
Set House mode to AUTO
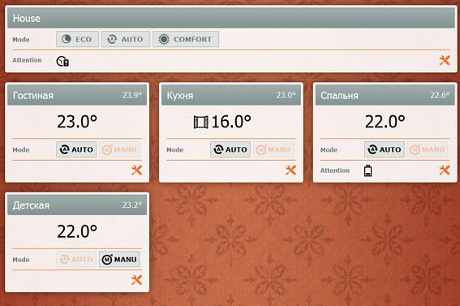(126, 39)
